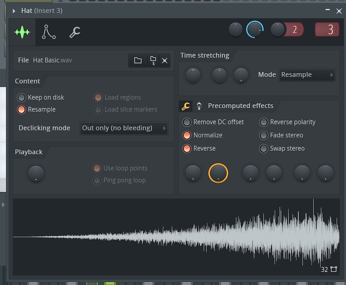Click the folder icon to load sample
Viewport: 346px width, 285px height.
click(x=138, y=61)
